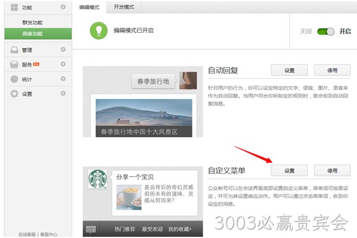357x238 pixels.
Task: Click the green lightbulb edit mode icon
Action: [99, 30]
